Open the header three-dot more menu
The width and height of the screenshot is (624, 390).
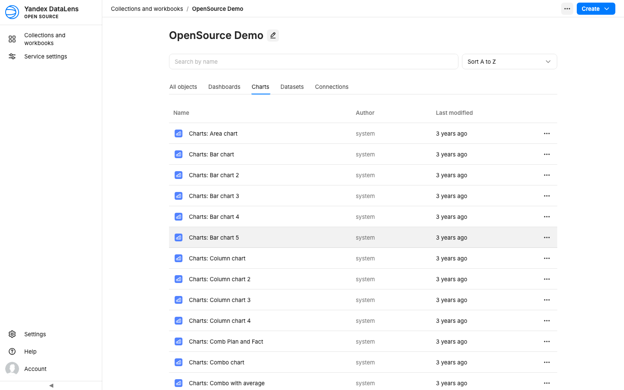coord(567,9)
